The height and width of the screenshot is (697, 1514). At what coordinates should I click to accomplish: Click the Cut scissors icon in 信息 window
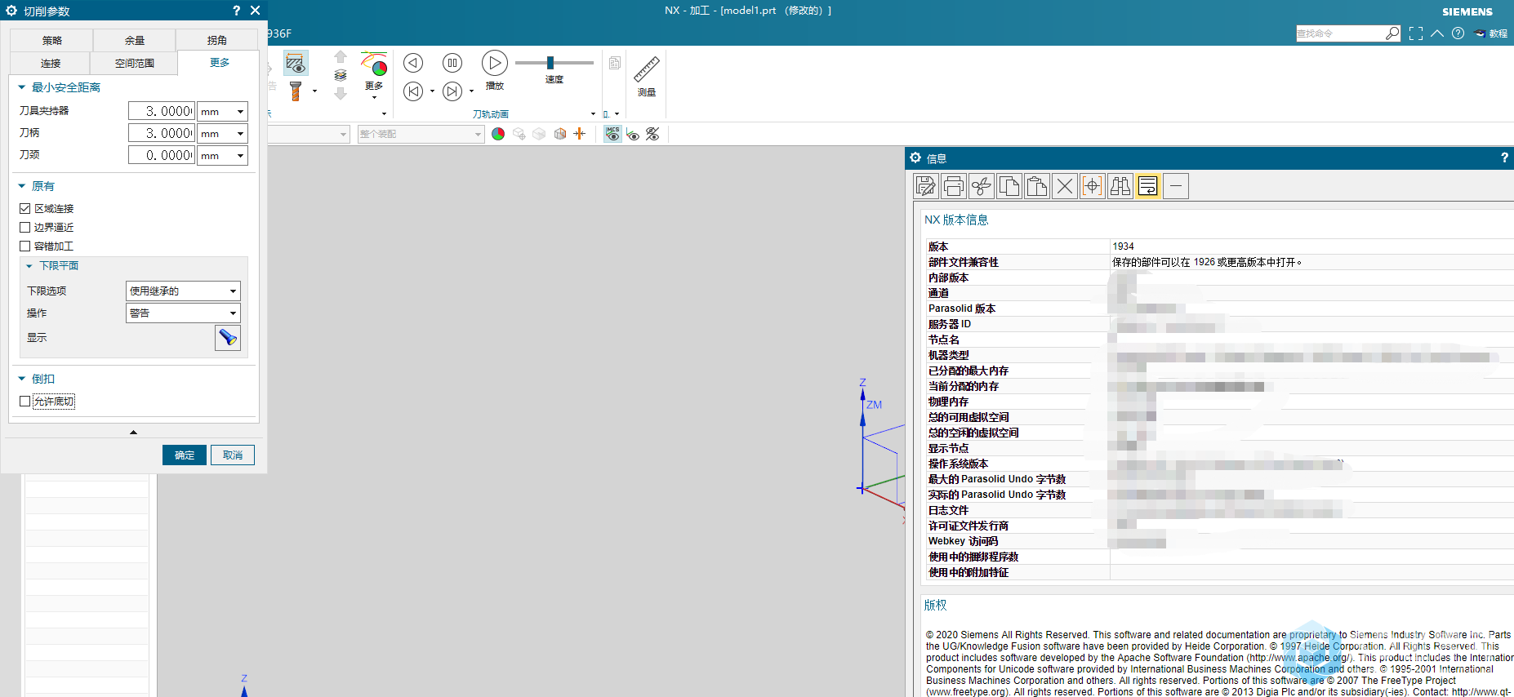pyautogui.click(x=982, y=186)
